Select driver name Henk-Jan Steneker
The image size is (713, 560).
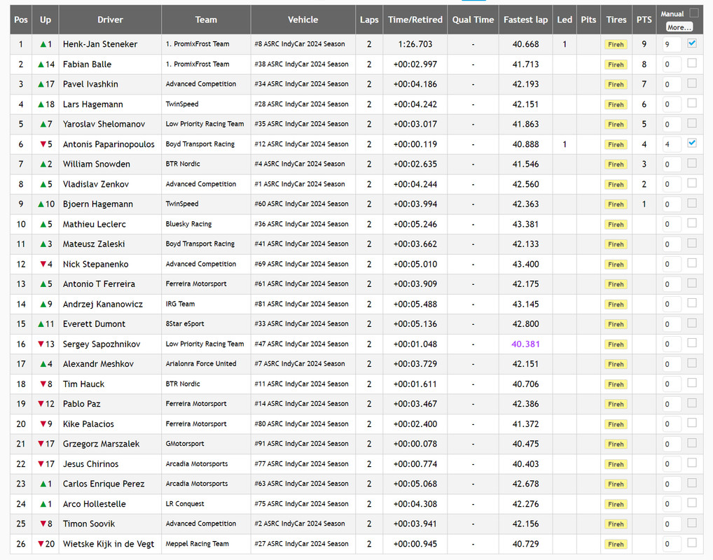point(100,45)
